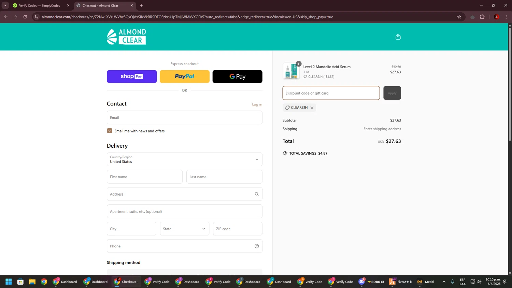Pay with PayPal button

(x=185, y=76)
